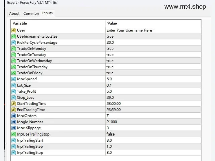The width and height of the screenshot is (215, 161).
Task: Edit the 'Enter Your Username Here' value
Action: tap(129, 30)
